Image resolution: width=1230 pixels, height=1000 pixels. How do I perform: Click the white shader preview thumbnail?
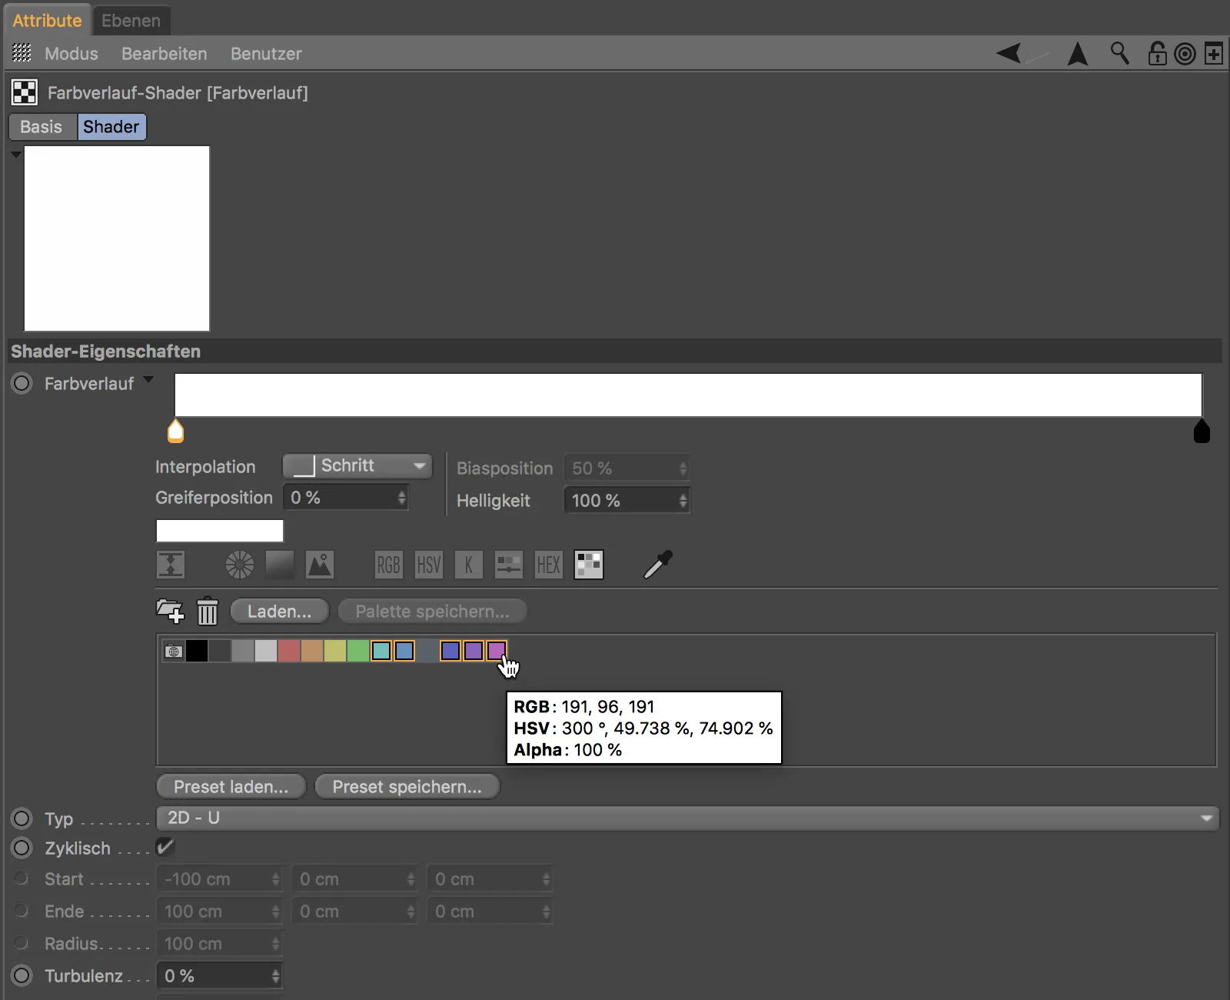(x=117, y=238)
